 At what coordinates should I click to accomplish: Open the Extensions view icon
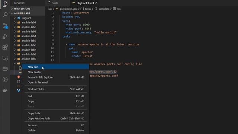5,47
